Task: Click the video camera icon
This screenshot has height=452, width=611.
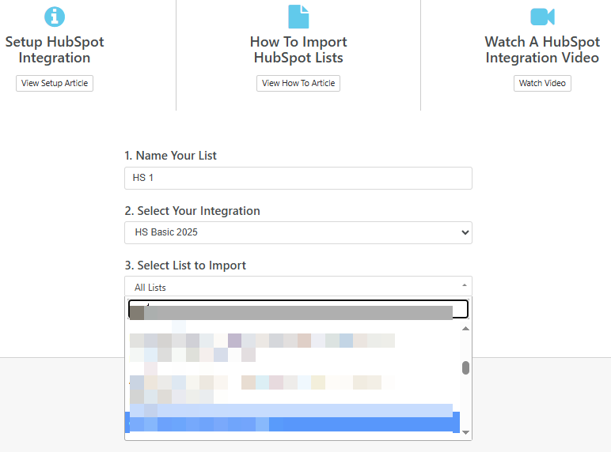Action: coord(542,17)
